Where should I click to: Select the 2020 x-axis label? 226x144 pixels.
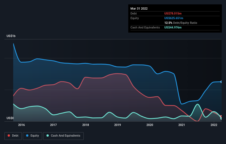point(150,125)
